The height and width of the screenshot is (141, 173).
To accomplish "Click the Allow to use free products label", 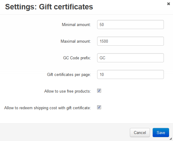I will coord(67,91).
